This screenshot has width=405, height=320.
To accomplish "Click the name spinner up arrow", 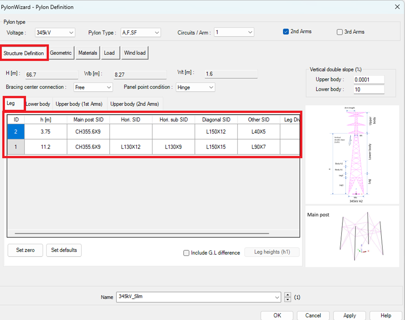I will point(287,295).
